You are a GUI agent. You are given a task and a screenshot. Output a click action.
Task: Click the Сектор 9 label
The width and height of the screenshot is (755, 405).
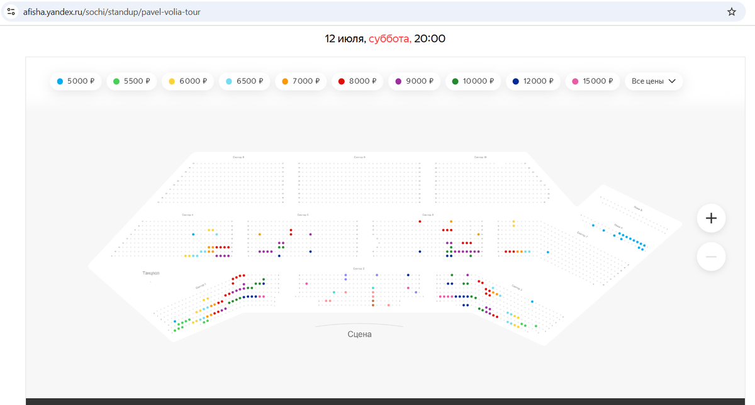(x=359, y=157)
